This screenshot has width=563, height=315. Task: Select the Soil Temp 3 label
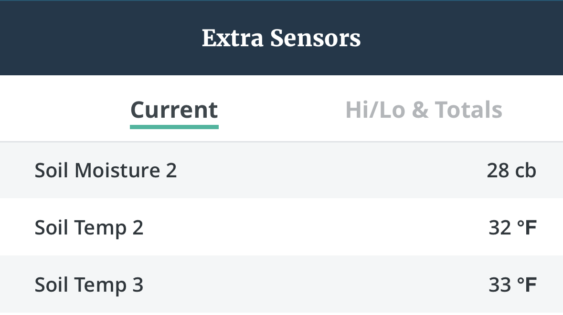pyautogui.click(x=89, y=285)
